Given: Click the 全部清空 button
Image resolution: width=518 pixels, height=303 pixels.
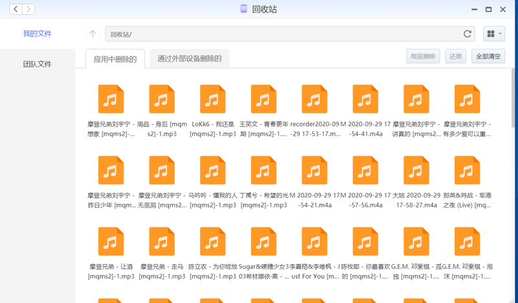Looking at the screenshot, I should (x=488, y=56).
